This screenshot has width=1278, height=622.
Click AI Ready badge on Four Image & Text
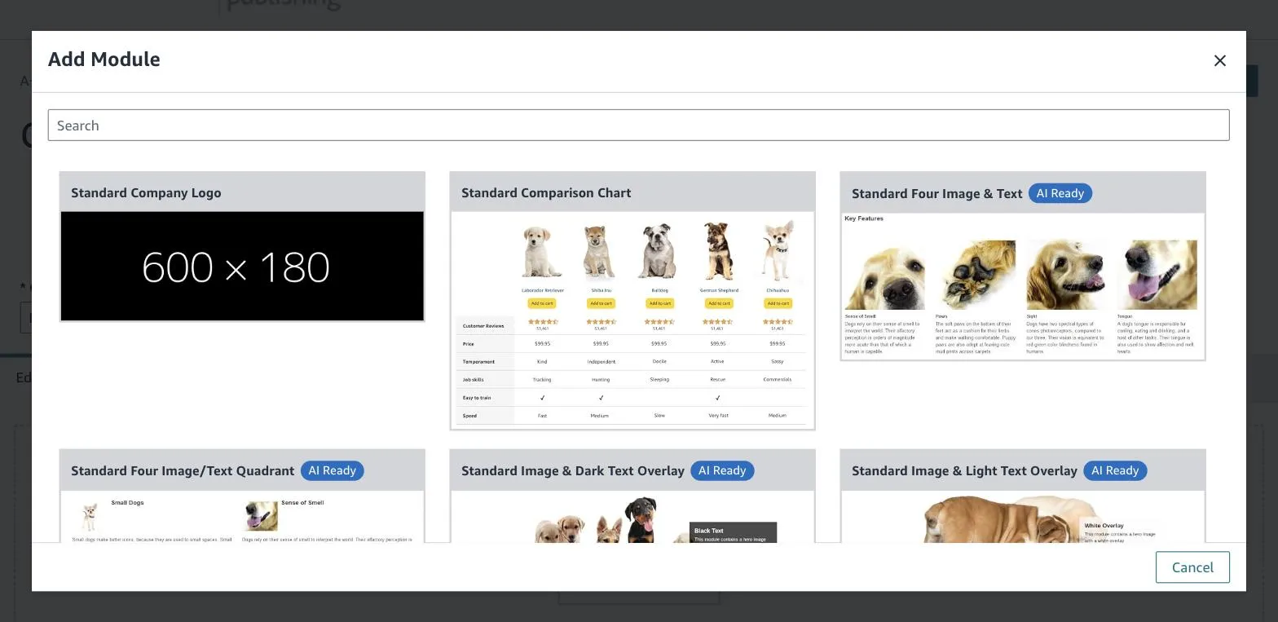pyautogui.click(x=1060, y=193)
